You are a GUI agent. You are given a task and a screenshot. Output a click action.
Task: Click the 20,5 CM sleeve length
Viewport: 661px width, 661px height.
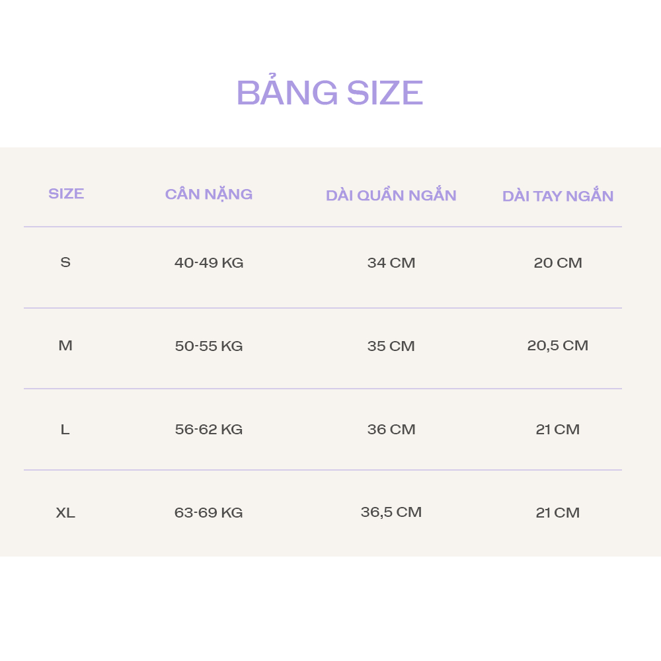coord(558,346)
